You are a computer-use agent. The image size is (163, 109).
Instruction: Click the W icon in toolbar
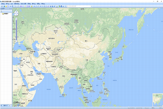tap(63, 6)
